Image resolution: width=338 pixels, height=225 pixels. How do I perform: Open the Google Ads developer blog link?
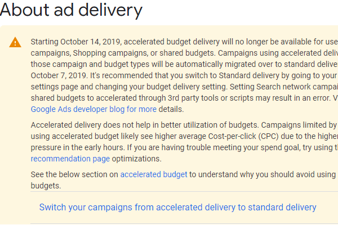point(94,109)
